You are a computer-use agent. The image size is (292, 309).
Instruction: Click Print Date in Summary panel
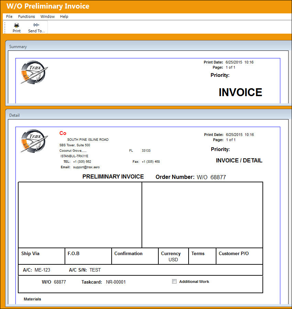tap(228, 62)
